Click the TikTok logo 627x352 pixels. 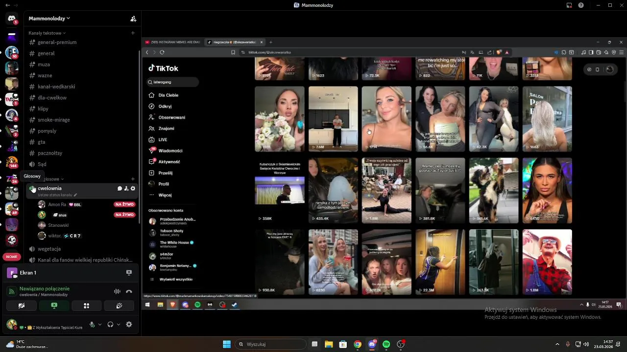(164, 68)
